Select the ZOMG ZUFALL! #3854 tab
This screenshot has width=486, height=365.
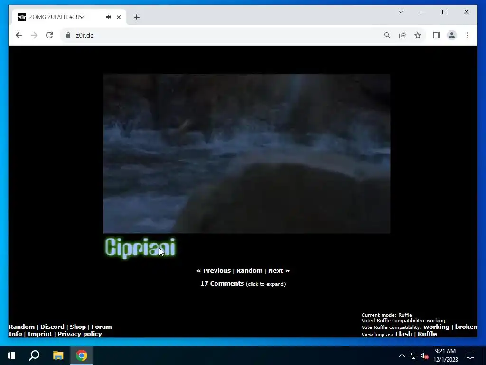coord(69,17)
